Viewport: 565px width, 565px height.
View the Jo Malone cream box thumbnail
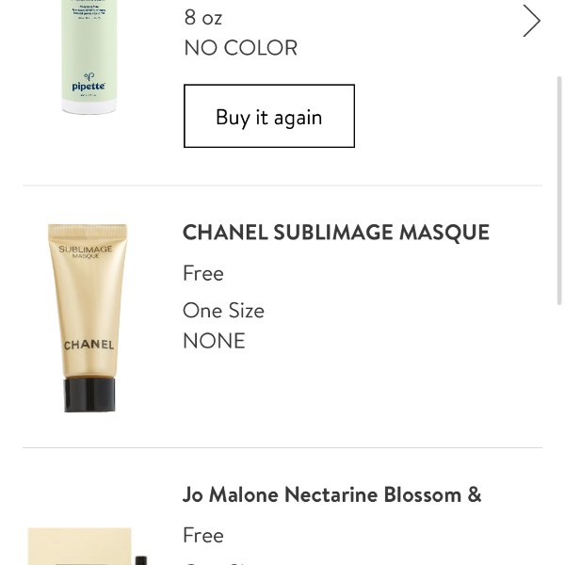point(79,546)
